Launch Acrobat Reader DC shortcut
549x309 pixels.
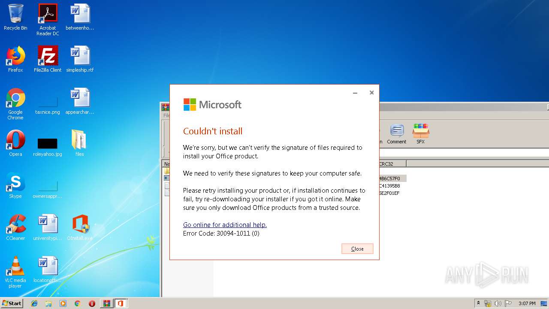[48, 20]
